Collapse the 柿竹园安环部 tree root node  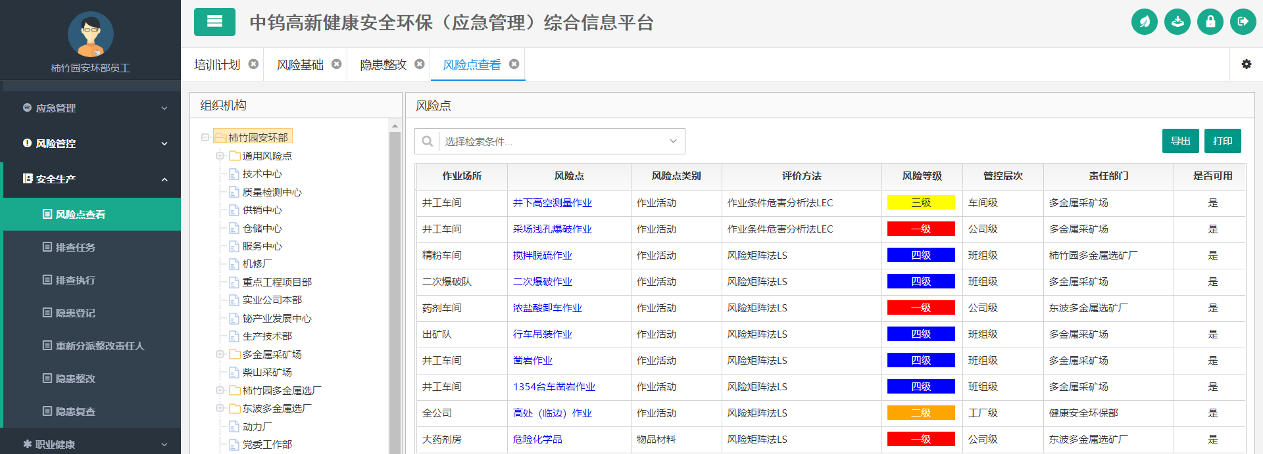(x=205, y=137)
